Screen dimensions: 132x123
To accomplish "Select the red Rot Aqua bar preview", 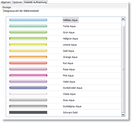I will click(x=28, y=63).
